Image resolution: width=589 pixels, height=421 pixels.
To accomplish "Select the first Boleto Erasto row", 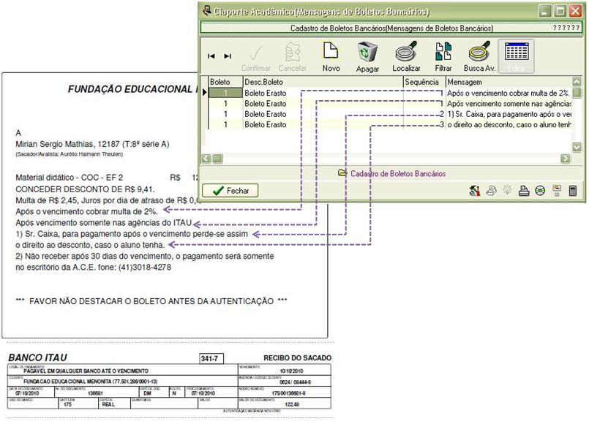I will coord(322,94).
